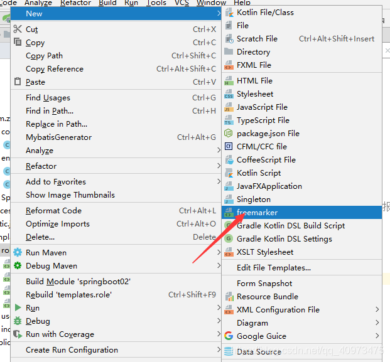Viewport: 390px width, 362px height.
Task: Choose Build Module 'springboot02' entry
Action: pyautogui.click(x=116, y=282)
